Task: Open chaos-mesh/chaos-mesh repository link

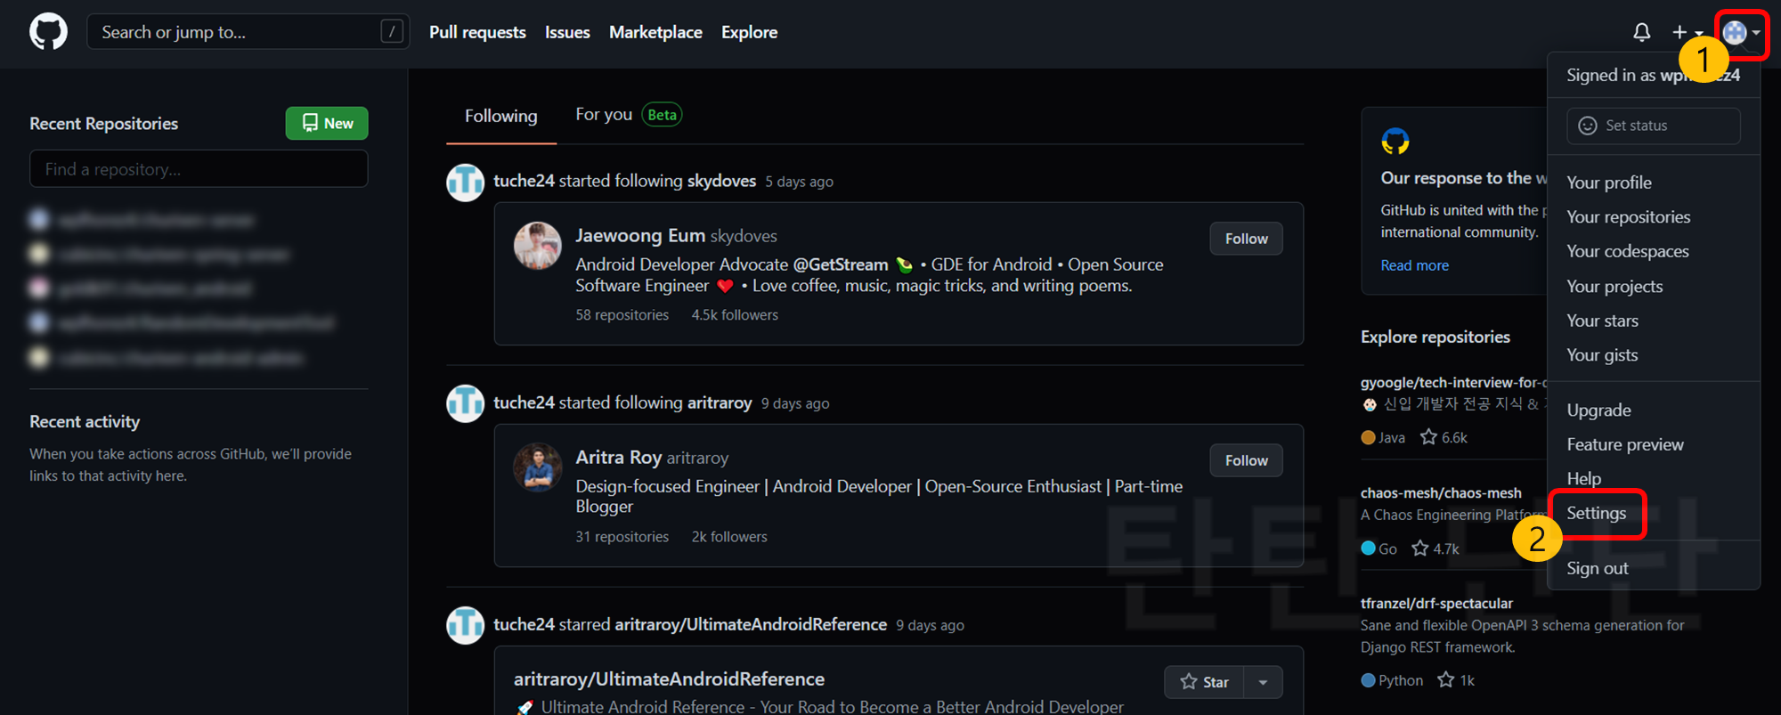Action: pos(1441,492)
